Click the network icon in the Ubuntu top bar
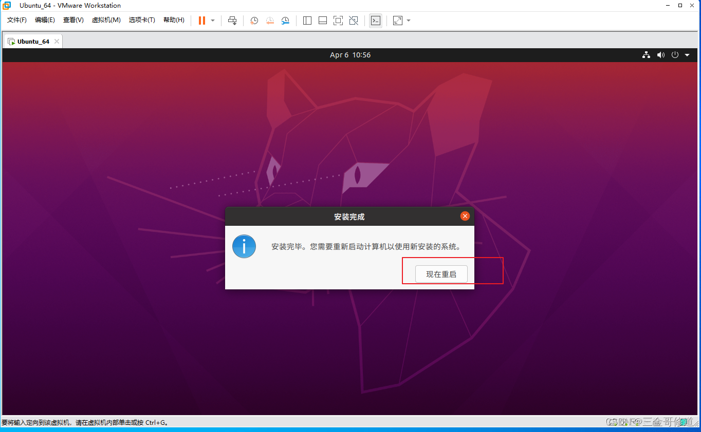701x432 pixels. pyautogui.click(x=647, y=55)
